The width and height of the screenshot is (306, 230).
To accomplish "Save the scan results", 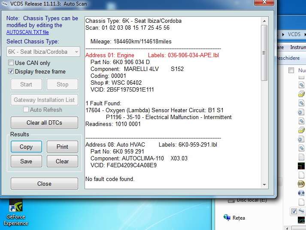I will (x=26, y=161).
